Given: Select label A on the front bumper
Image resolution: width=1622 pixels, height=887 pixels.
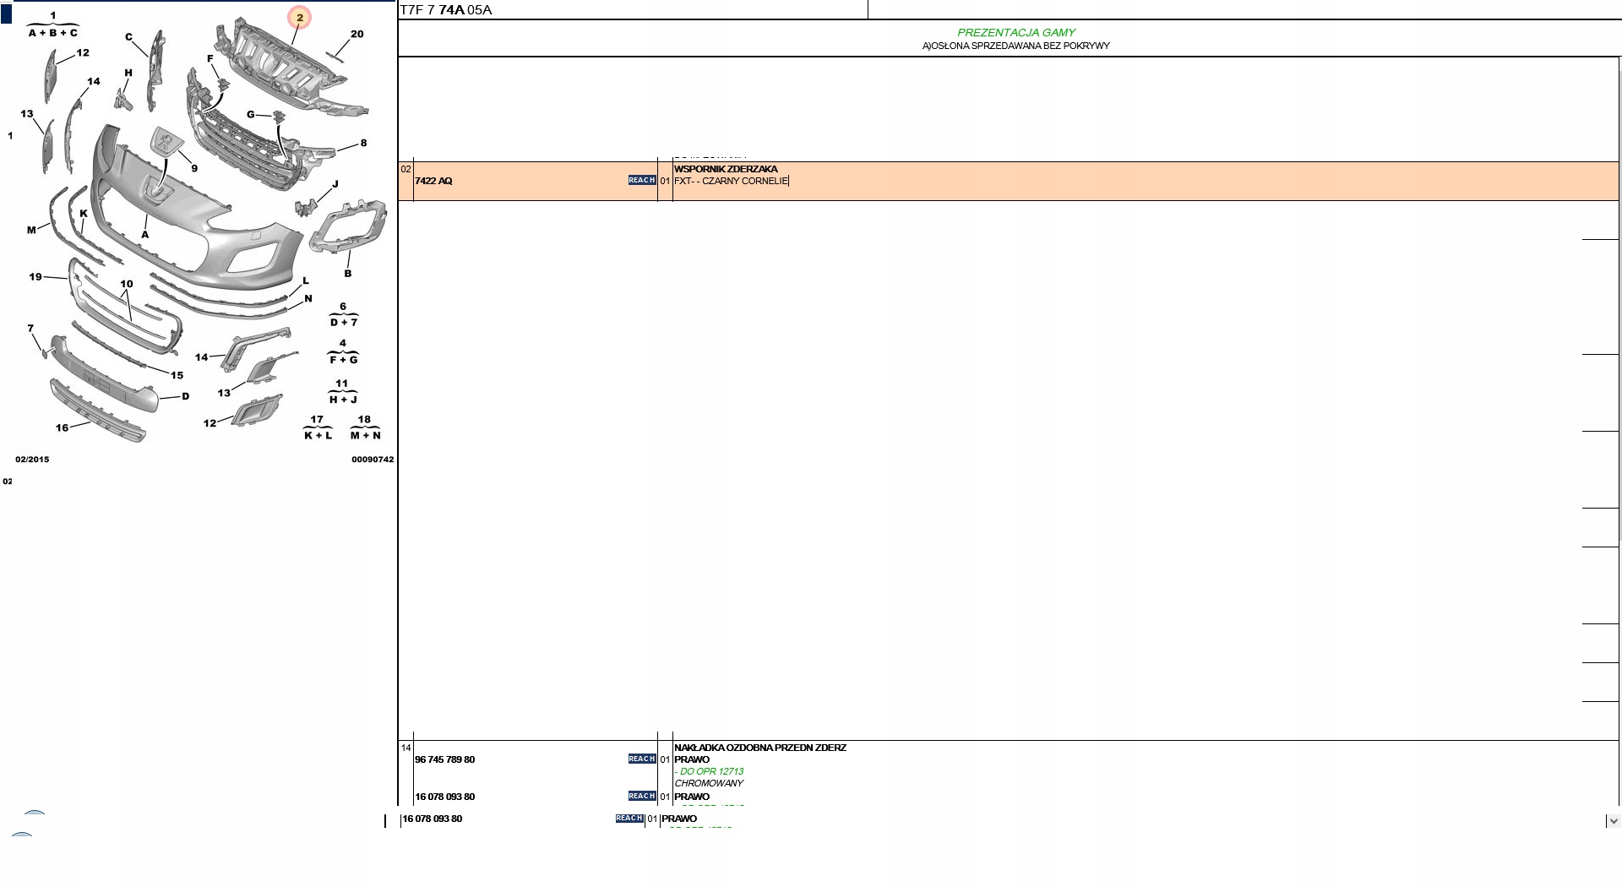Looking at the screenshot, I should point(145,234).
